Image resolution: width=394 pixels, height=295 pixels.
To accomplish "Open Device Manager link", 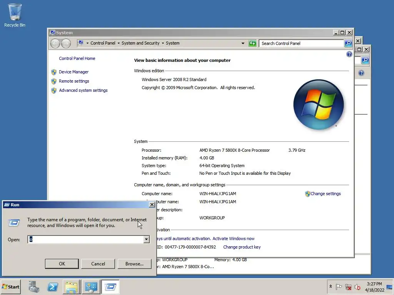I will click(73, 72).
